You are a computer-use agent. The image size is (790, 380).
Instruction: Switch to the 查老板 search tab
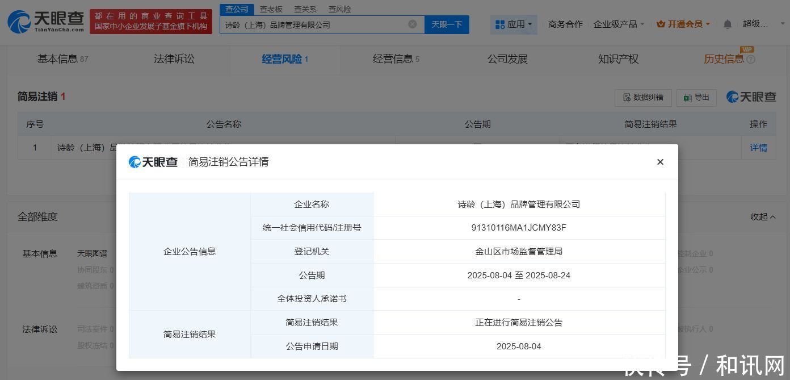(271, 9)
